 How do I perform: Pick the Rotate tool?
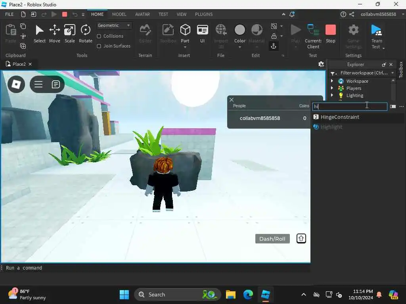pos(86,34)
